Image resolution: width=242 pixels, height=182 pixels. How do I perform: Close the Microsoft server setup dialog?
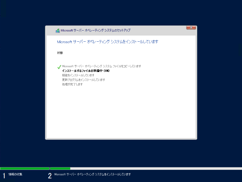(191, 28)
